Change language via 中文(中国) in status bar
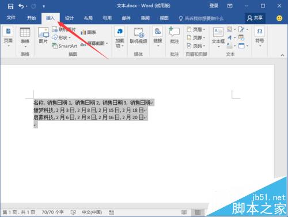 (x=92, y=212)
